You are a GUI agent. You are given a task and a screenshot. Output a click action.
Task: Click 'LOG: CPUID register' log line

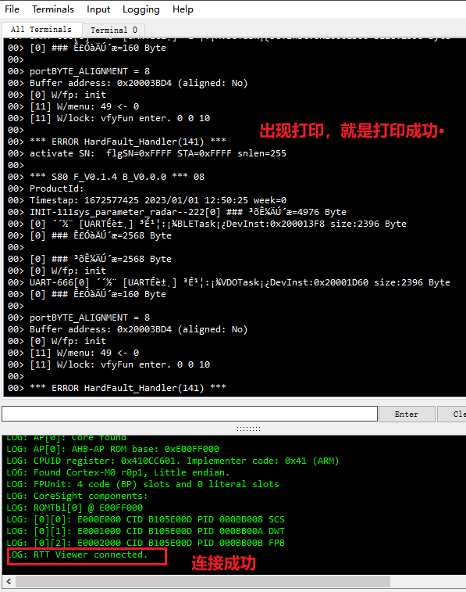[x=173, y=461]
